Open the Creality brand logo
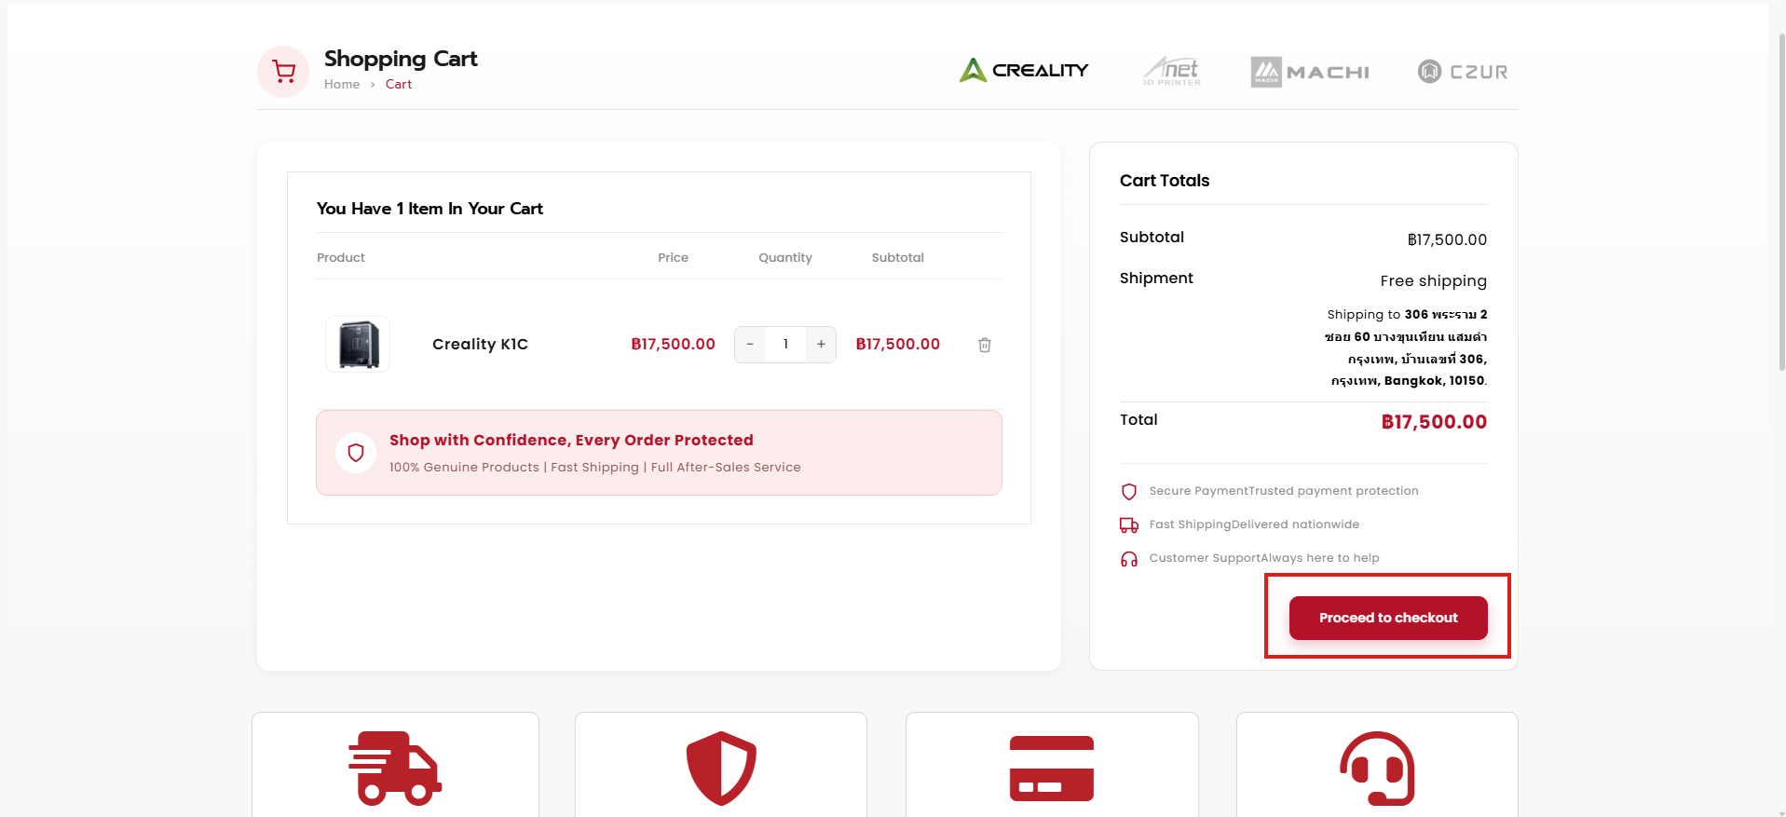The width and height of the screenshot is (1786, 817). 1024,70
